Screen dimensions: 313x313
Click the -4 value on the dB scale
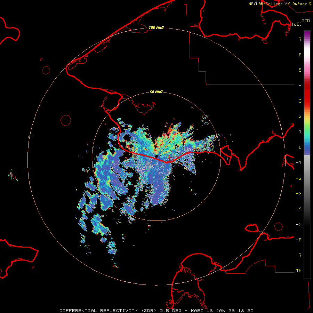click(x=299, y=209)
